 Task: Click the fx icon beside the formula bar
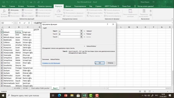(x=29, y=23)
